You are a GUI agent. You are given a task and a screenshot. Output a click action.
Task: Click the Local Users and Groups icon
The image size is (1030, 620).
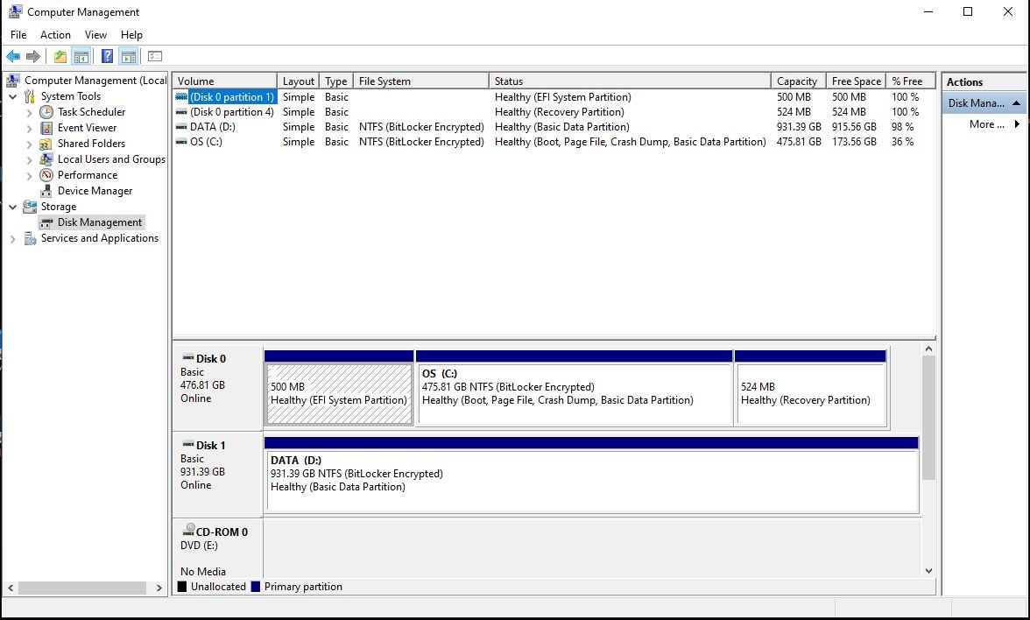click(46, 159)
